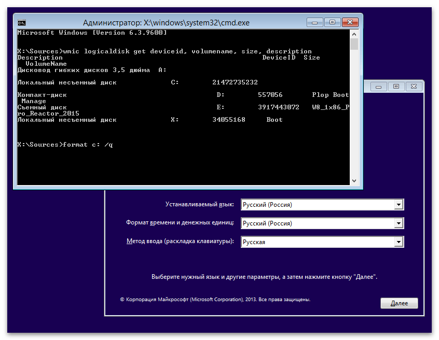Open the keyboard input method dropdown
The image size is (439, 340).
tap(322, 242)
